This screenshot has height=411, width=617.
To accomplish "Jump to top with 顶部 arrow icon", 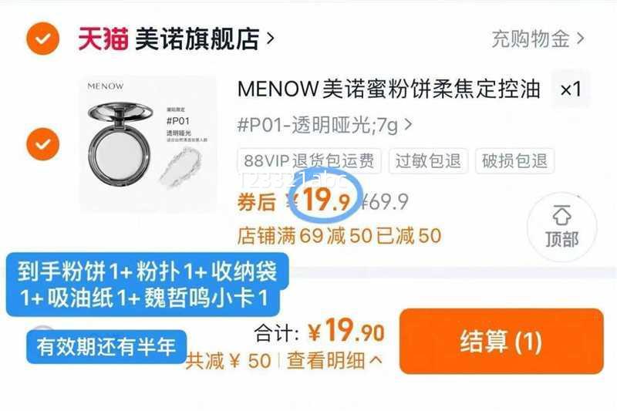I will [562, 227].
